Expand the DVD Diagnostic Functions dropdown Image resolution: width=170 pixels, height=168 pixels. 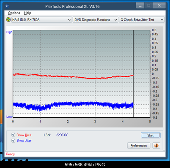pos(95,20)
